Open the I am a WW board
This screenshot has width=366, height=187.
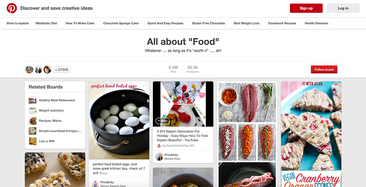[46, 141]
